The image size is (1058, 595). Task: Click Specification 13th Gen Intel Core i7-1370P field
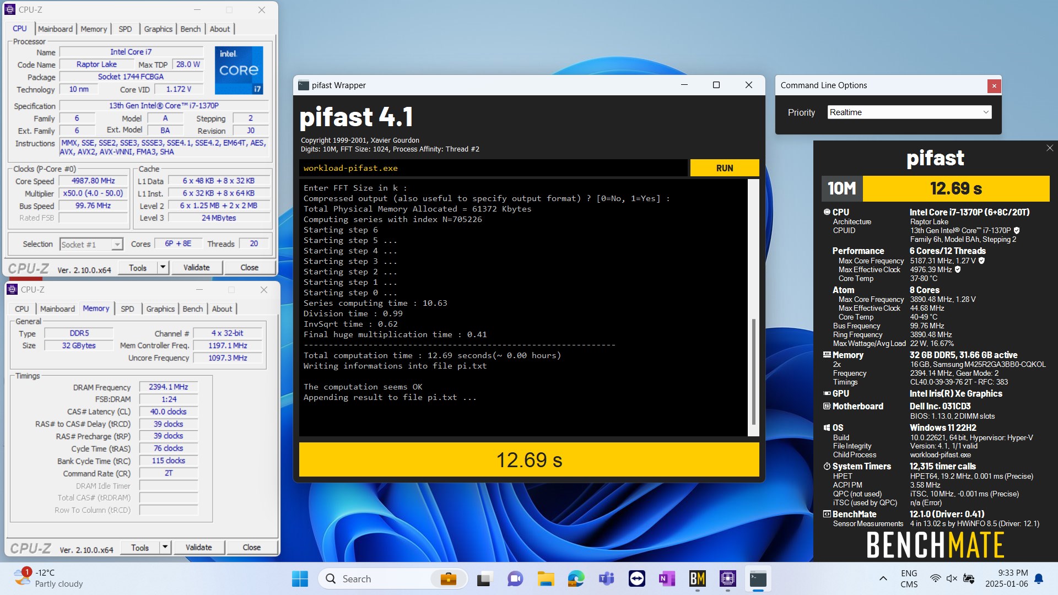point(164,105)
